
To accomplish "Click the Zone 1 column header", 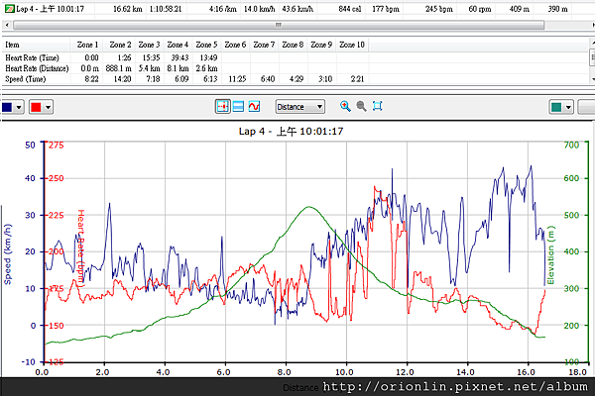I will [x=87, y=45].
